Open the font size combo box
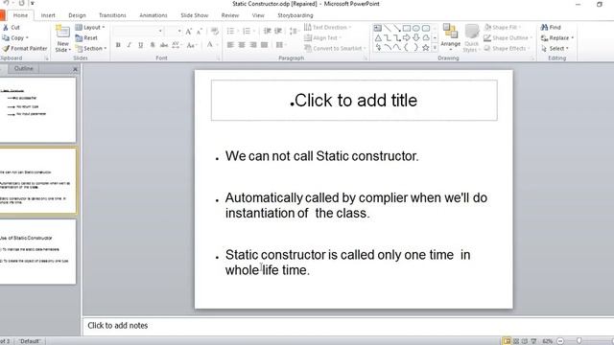The height and width of the screenshot is (345, 614). click(x=173, y=32)
